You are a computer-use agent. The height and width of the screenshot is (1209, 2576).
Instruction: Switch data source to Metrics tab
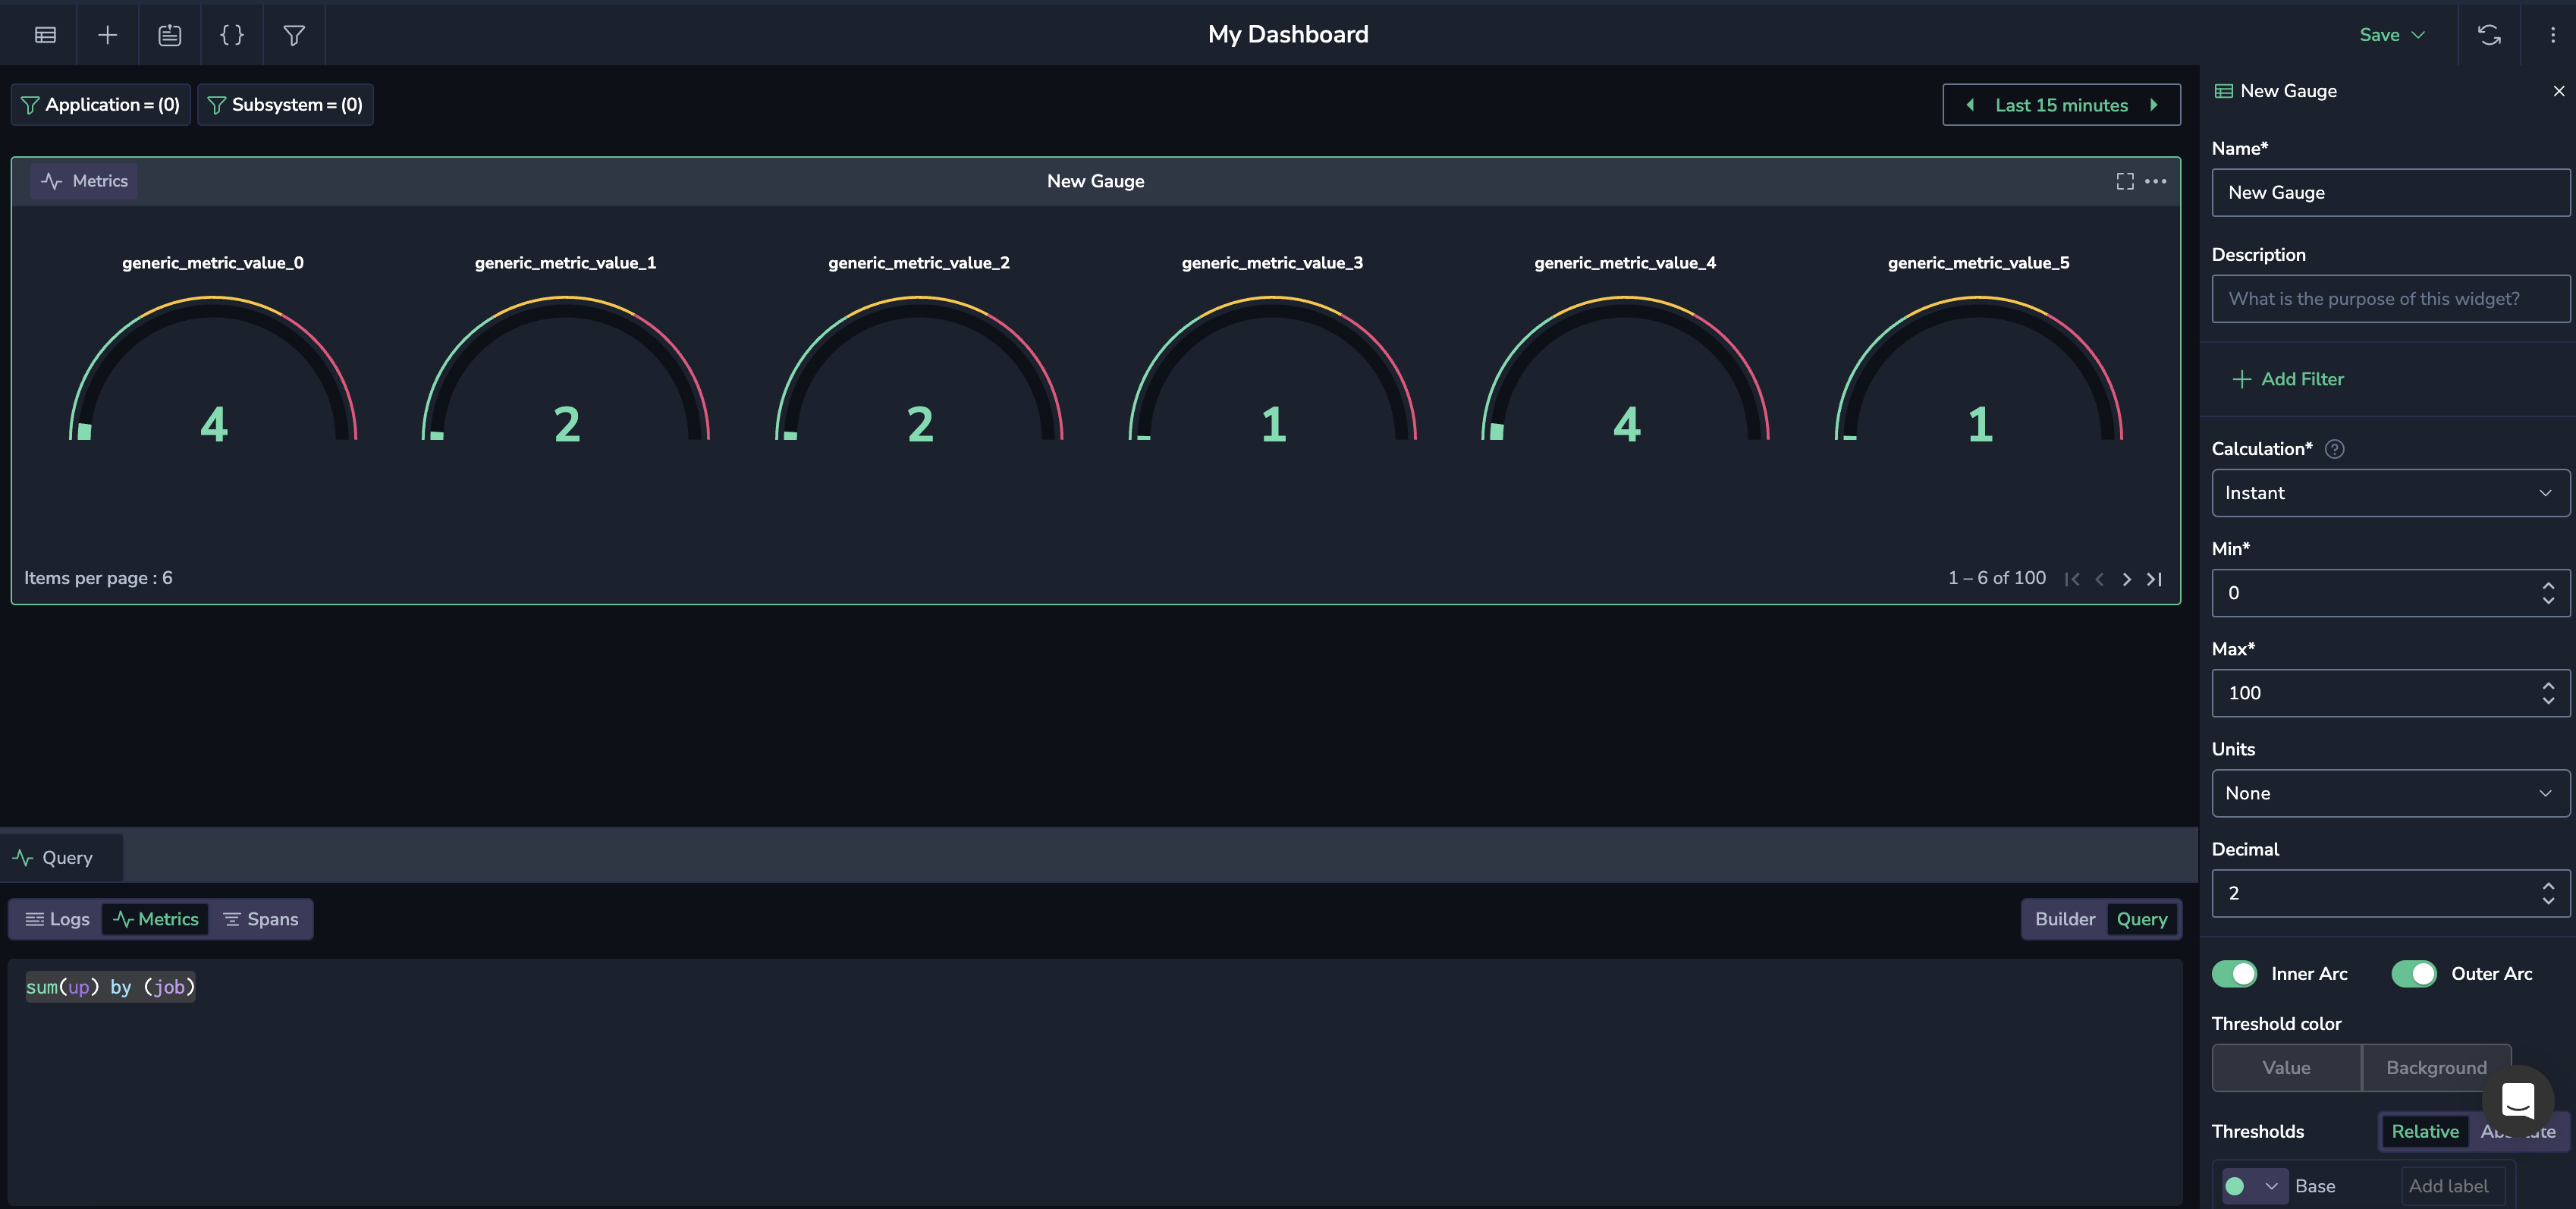(x=155, y=919)
